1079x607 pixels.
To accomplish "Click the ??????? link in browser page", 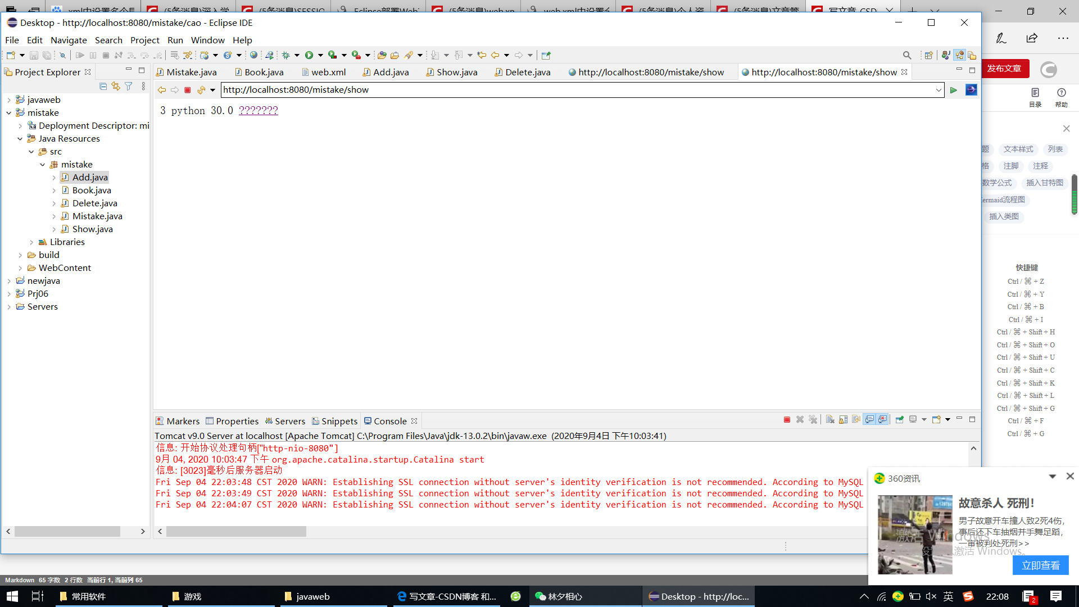I will (x=259, y=110).
